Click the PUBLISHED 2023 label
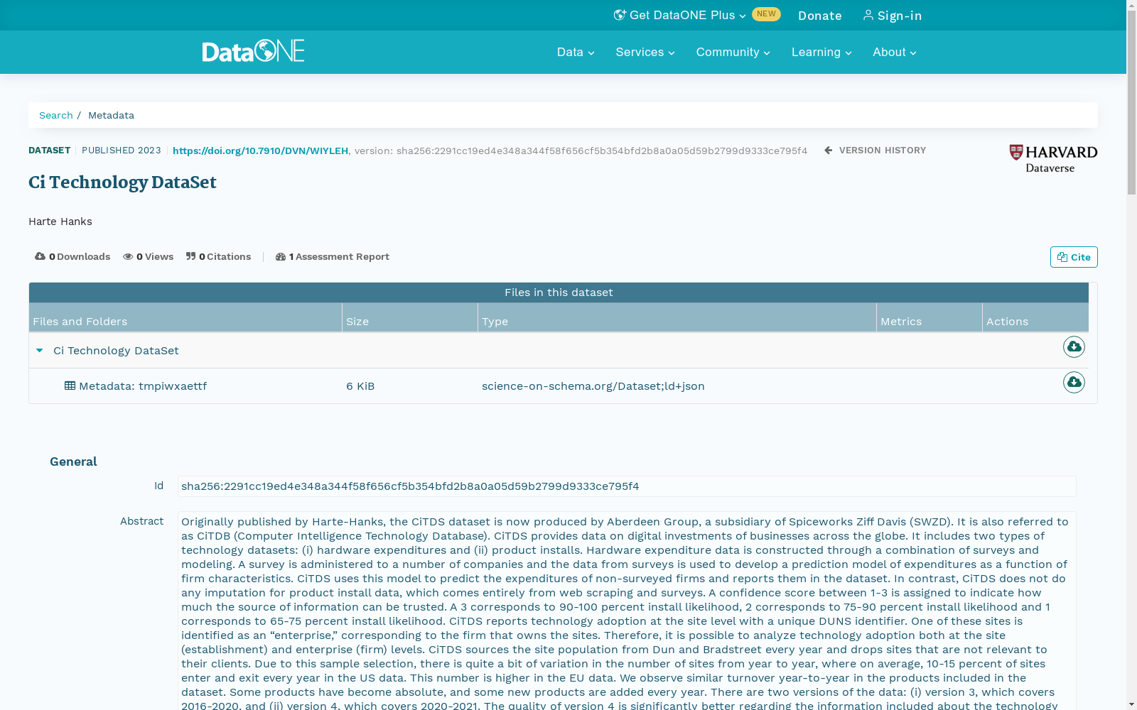This screenshot has width=1137, height=710. [122, 150]
